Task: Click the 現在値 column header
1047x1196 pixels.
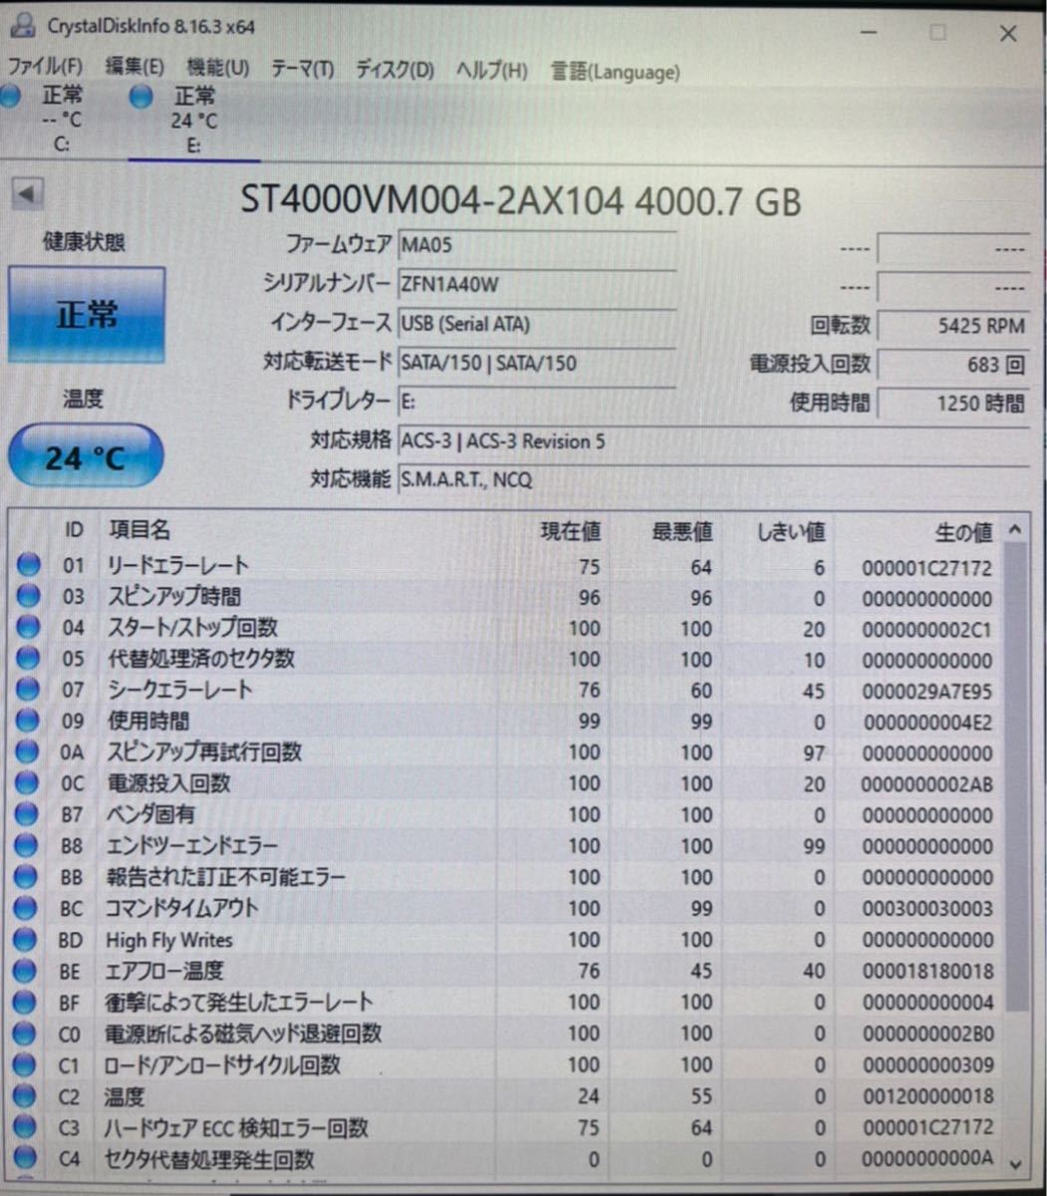Action: click(570, 532)
